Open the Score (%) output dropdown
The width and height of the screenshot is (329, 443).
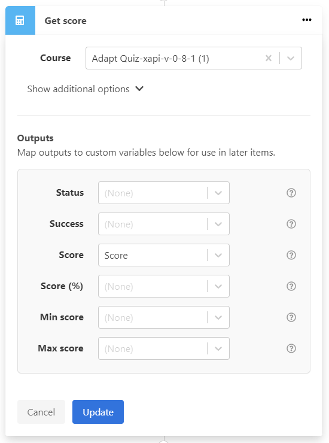click(164, 286)
